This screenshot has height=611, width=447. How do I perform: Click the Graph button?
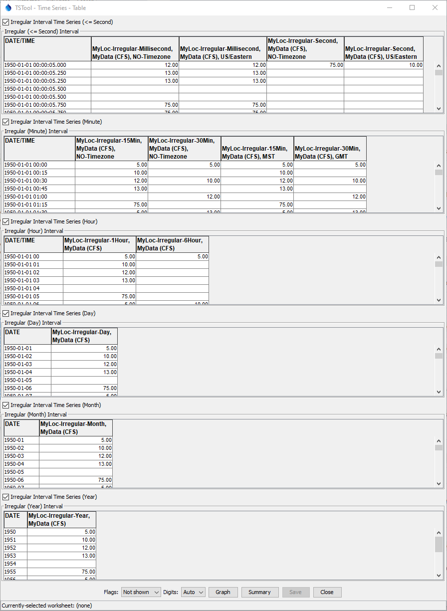point(223,592)
